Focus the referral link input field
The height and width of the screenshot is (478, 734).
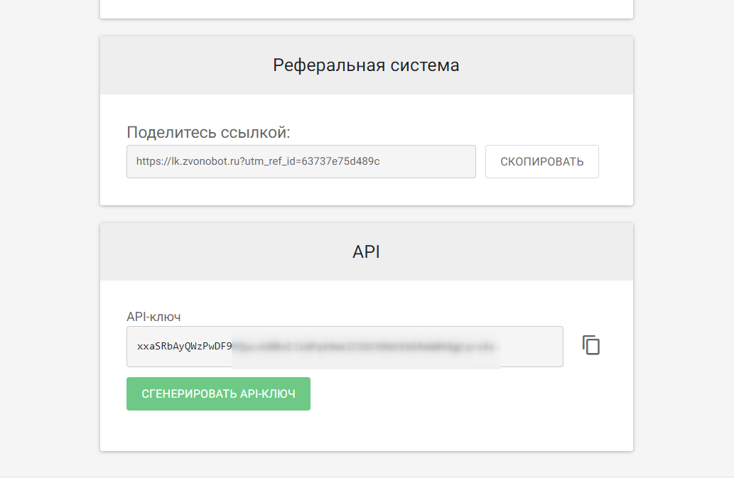(426, 161)
